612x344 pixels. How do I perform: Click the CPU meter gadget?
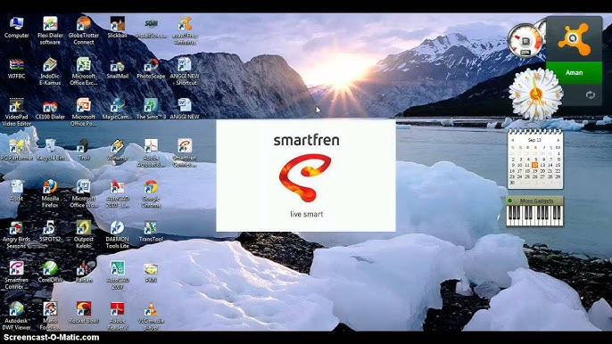tap(525, 41)
